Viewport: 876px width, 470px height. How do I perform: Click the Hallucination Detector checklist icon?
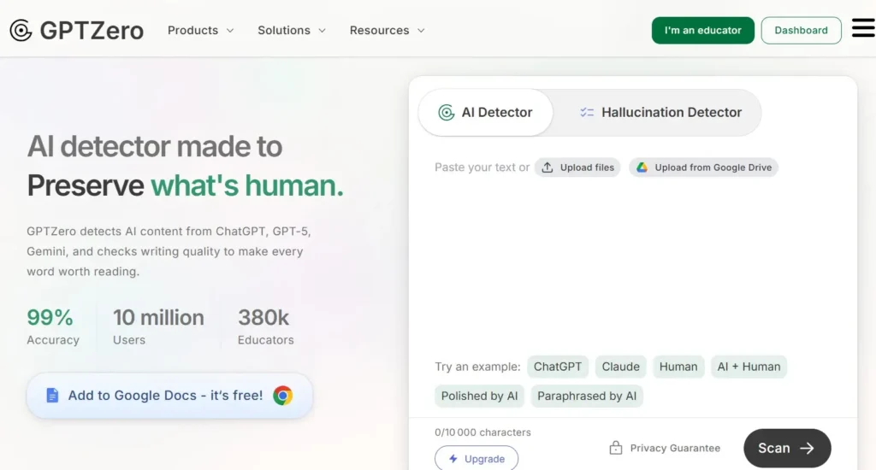point(587,113)
